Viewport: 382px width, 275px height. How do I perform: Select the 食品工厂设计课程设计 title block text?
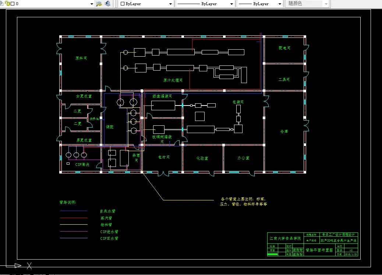pyautogui.click(x=339, y=235)
